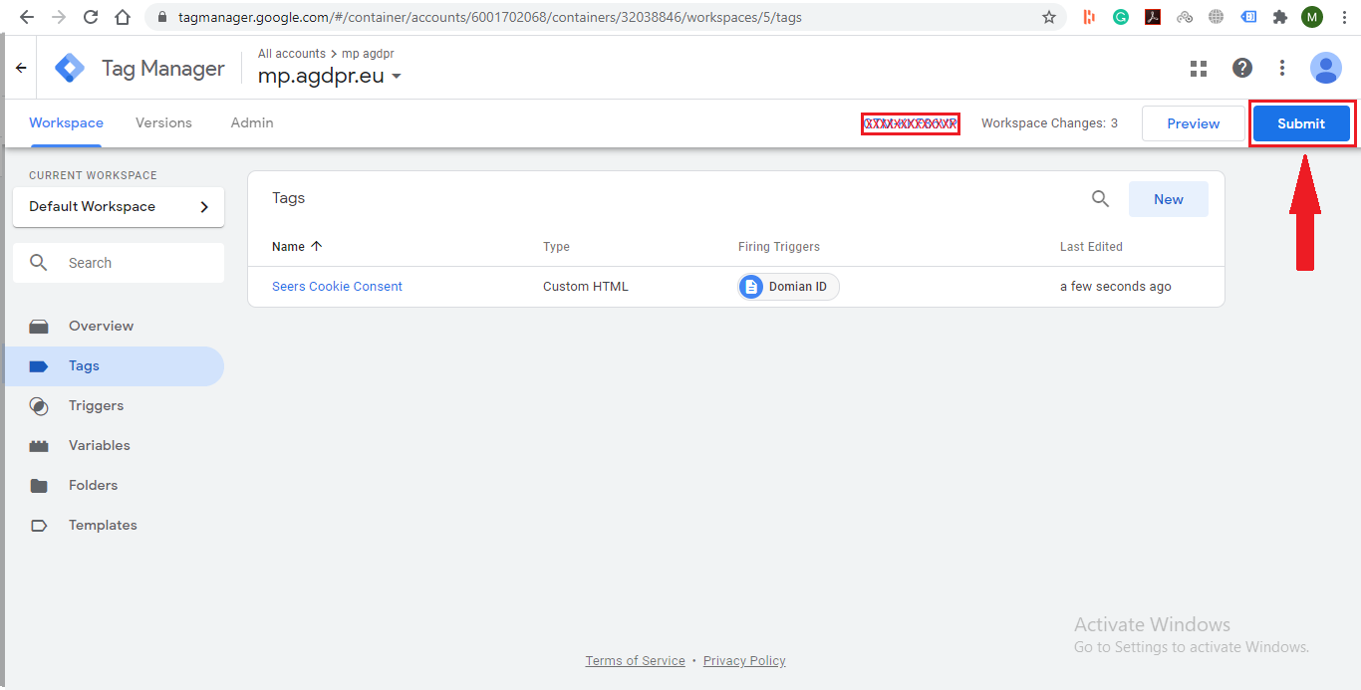This screenshot has height=690, width=1361.
Task: Open the Help question mark icon
Action: point(1242,68)
